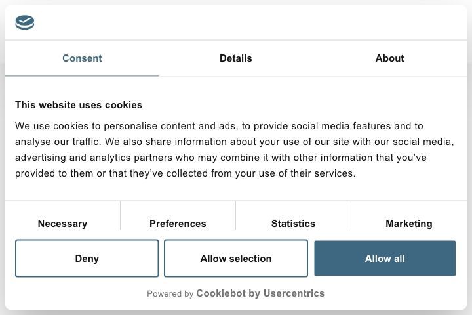This screenshot has height=315, width=472.
Task: Click the active underline beneath Consent
Action: click(x=82, y=76)
